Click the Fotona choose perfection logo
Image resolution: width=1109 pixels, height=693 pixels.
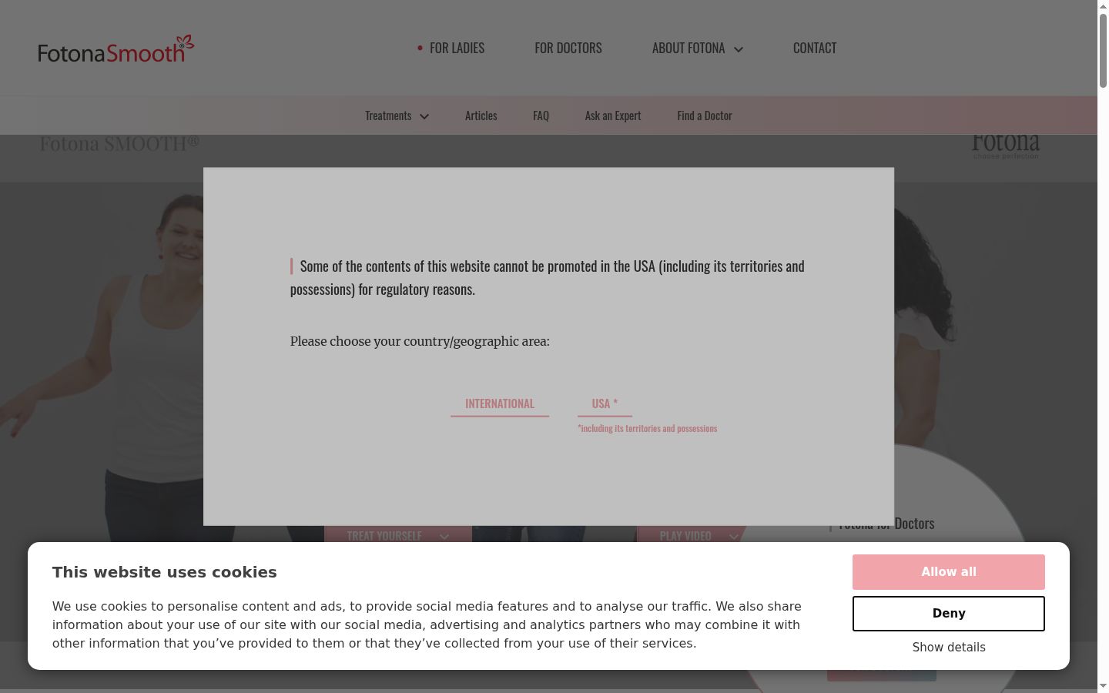coord(1006,146)
